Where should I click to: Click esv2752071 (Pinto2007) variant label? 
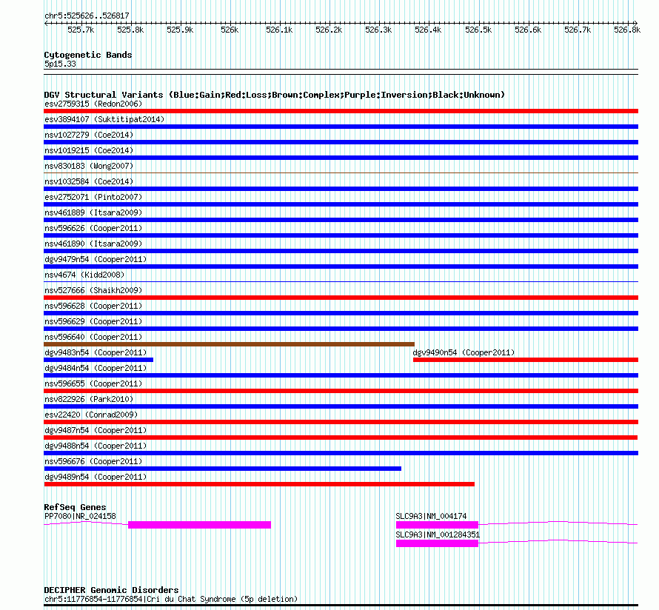[93, 197]
